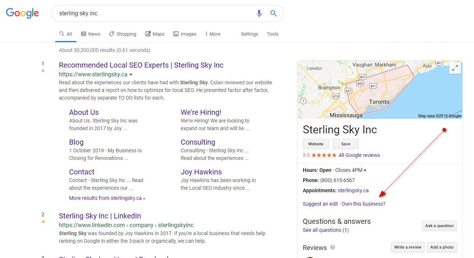The image size is (474, 258).
Task: Open the Consulting sitelink
Action: point(198,142)
